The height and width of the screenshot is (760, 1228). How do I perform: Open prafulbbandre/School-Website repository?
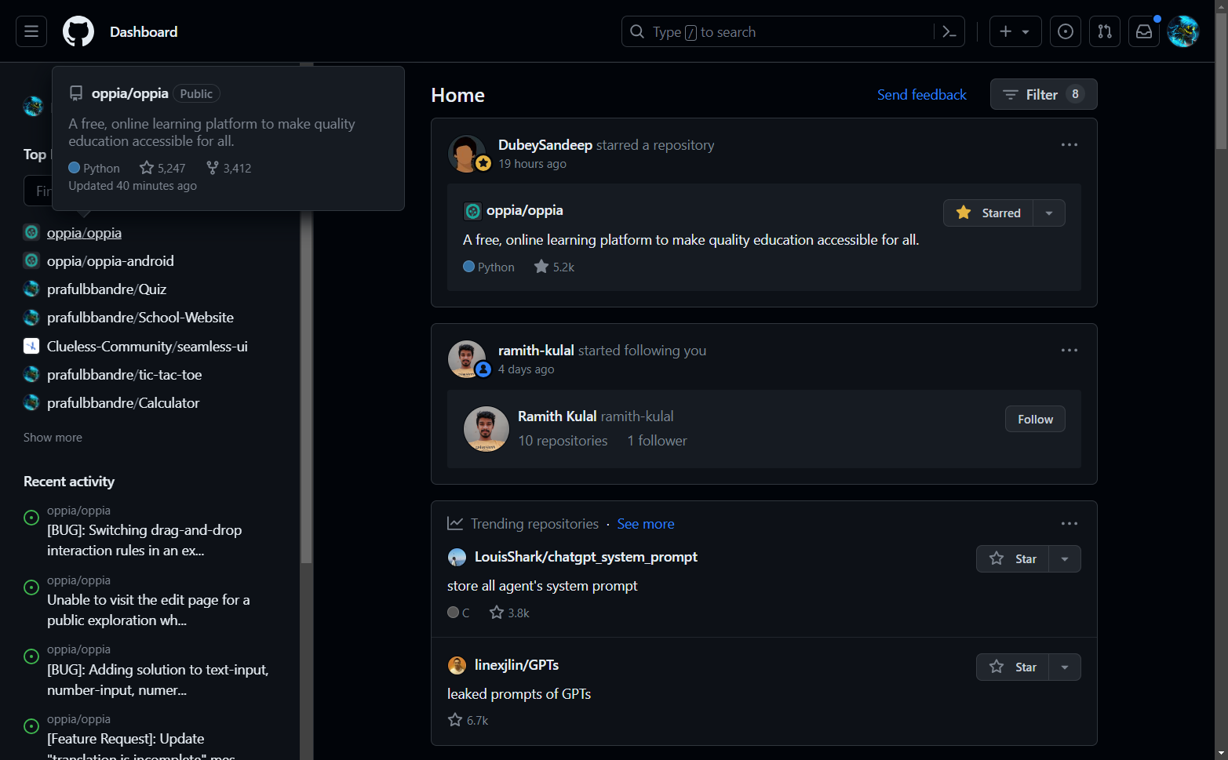point(140,318)
